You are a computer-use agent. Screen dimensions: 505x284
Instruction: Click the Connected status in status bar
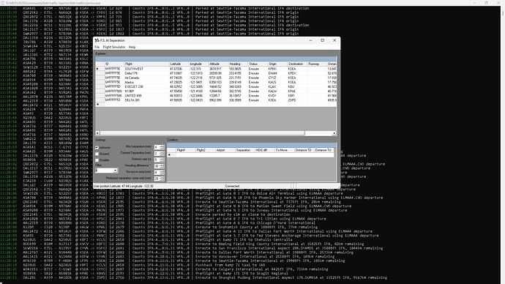tap(232, 186)
